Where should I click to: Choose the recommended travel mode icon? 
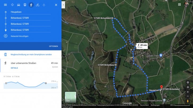click(x=12, y=5)
